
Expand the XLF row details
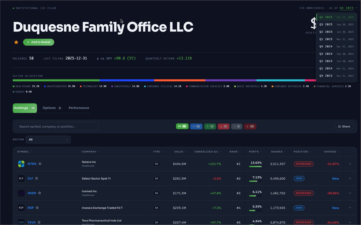pyautogui.click(x=350, y=178)
